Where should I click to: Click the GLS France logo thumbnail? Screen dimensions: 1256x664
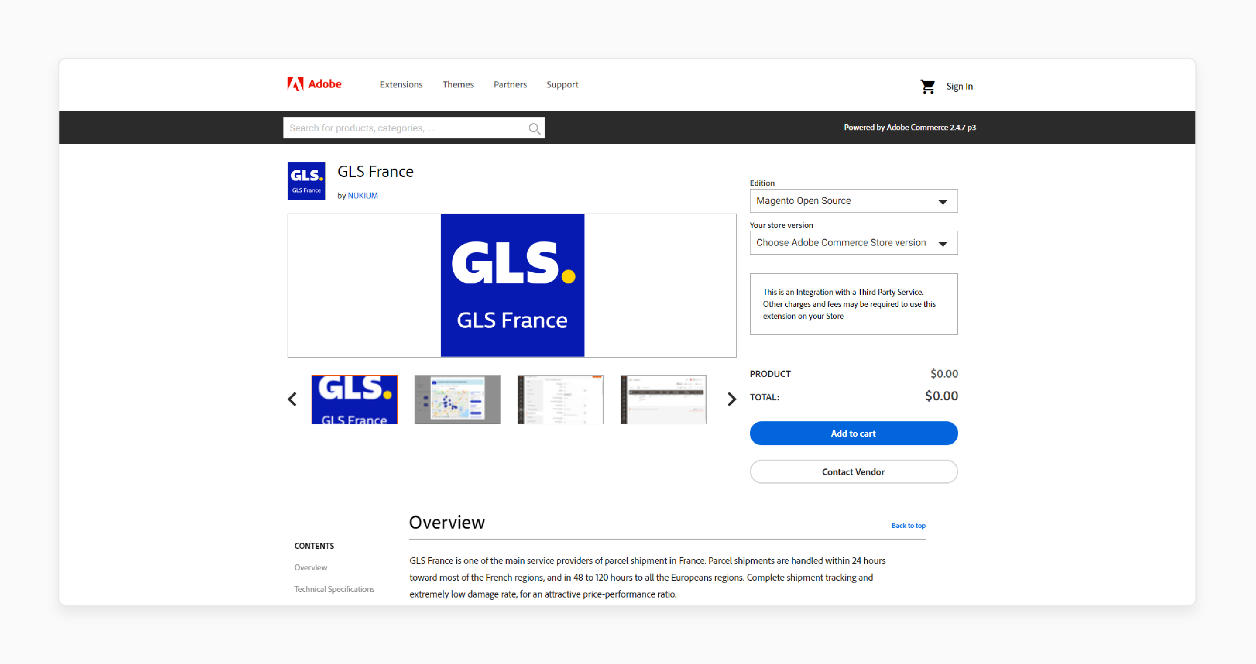(x=355, y=399)
